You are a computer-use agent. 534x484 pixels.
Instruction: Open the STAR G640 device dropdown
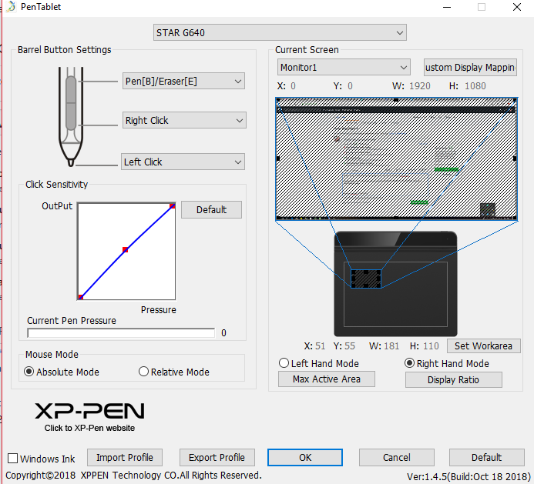[x=280, y=32]
